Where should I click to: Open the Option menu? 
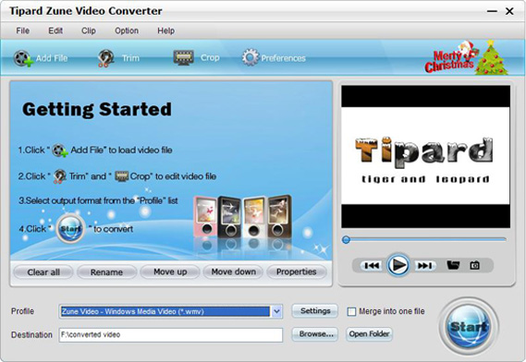pyautogui.click(x=127, y=30)
